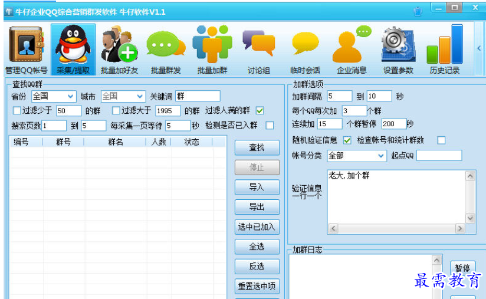Click 全选 button

tap(257, 247)
